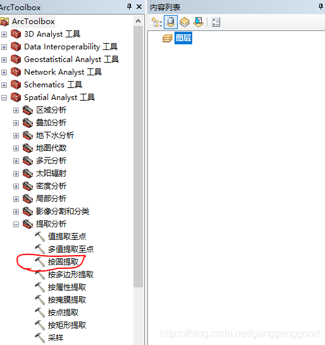
Task: Pin the ArcToolbox panel
Action: click(x=129, y=7)
